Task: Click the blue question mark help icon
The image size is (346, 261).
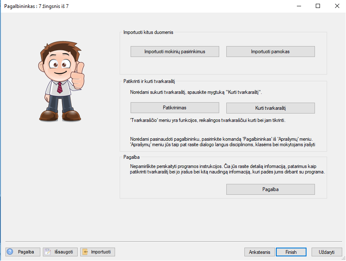Action: [10, 252]
